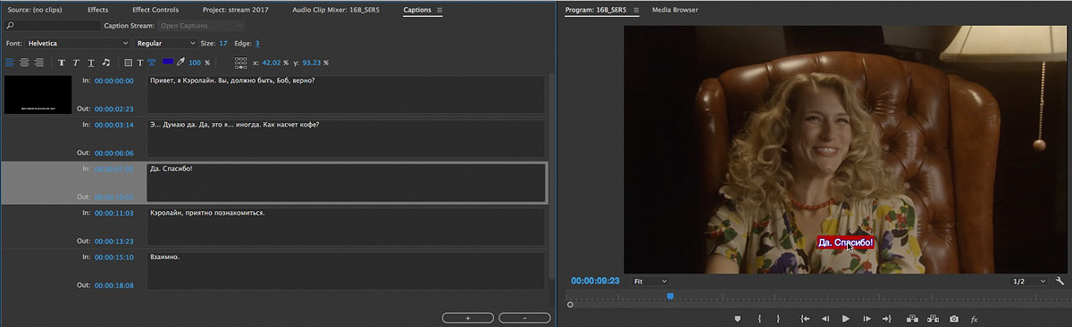Open the wrench settings menu
This screenshot has width=1072, height=327.
click(1060, 281)
